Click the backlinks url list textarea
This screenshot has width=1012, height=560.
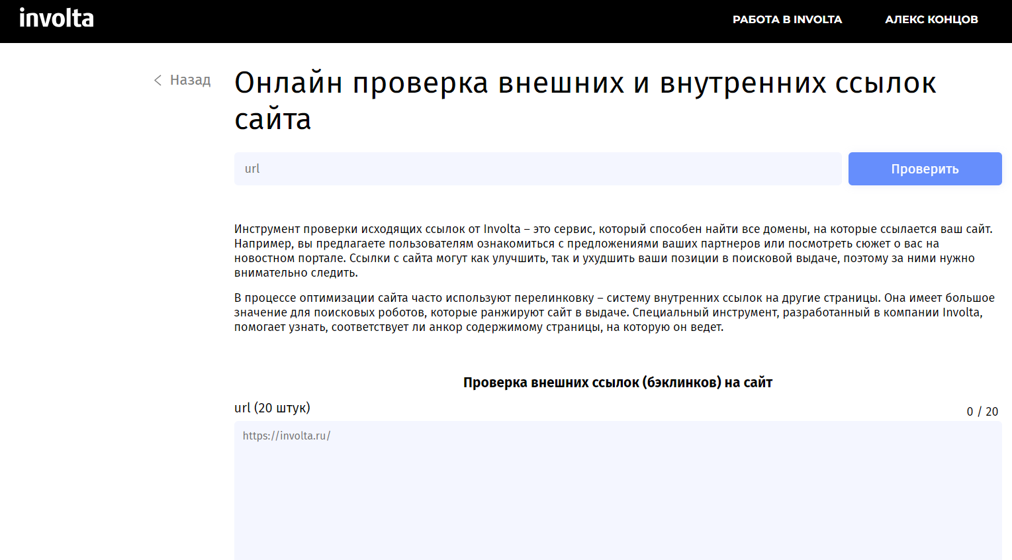pos(618,490)
